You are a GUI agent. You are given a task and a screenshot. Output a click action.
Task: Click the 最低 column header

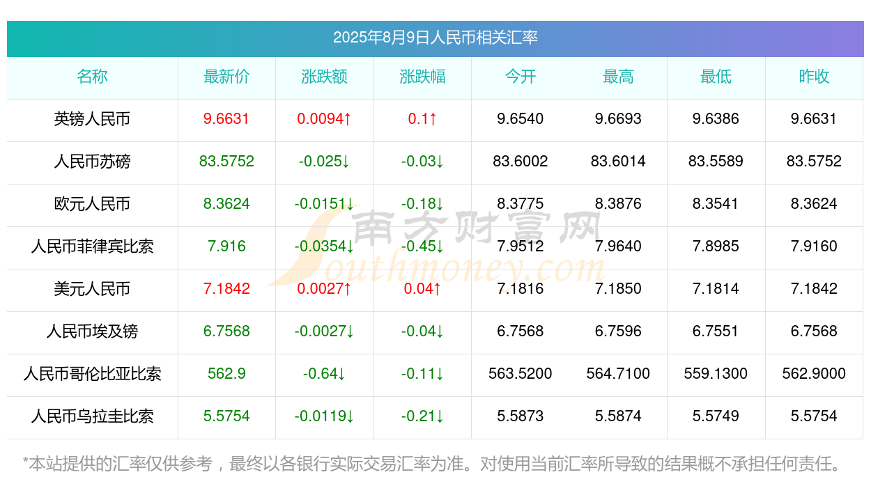coord(716,77)
